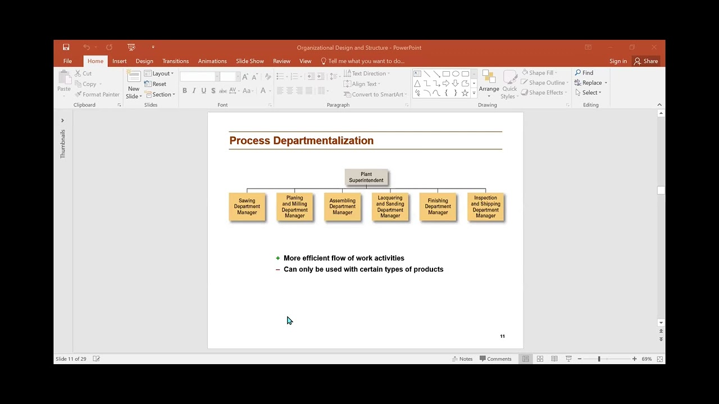
Task: Click the Clear All Formatting icon
Action: pos(268,77)
